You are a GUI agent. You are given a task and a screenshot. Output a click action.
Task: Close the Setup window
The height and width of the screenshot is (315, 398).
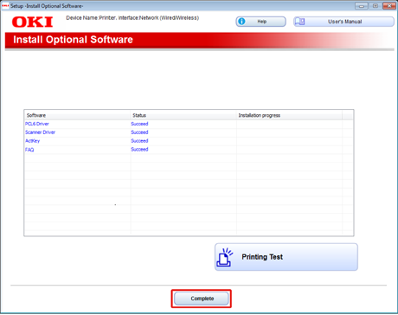click(389, 6)
